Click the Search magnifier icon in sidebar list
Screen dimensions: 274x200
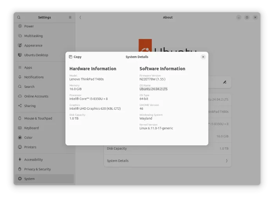[x=20, y=86]
